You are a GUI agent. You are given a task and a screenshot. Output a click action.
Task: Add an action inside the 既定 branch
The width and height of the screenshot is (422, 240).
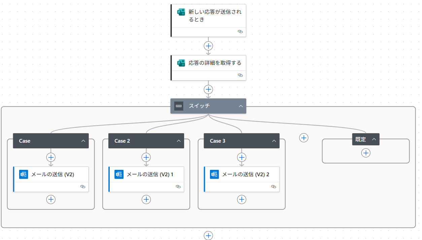pos(366,153)
